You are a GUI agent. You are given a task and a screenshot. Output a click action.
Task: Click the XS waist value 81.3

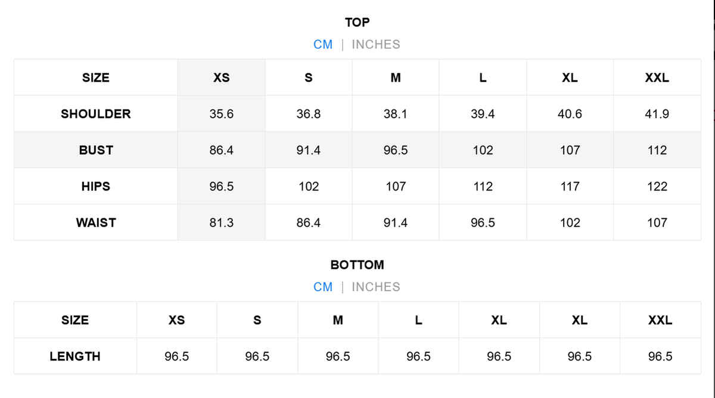[x=221, y=222]
